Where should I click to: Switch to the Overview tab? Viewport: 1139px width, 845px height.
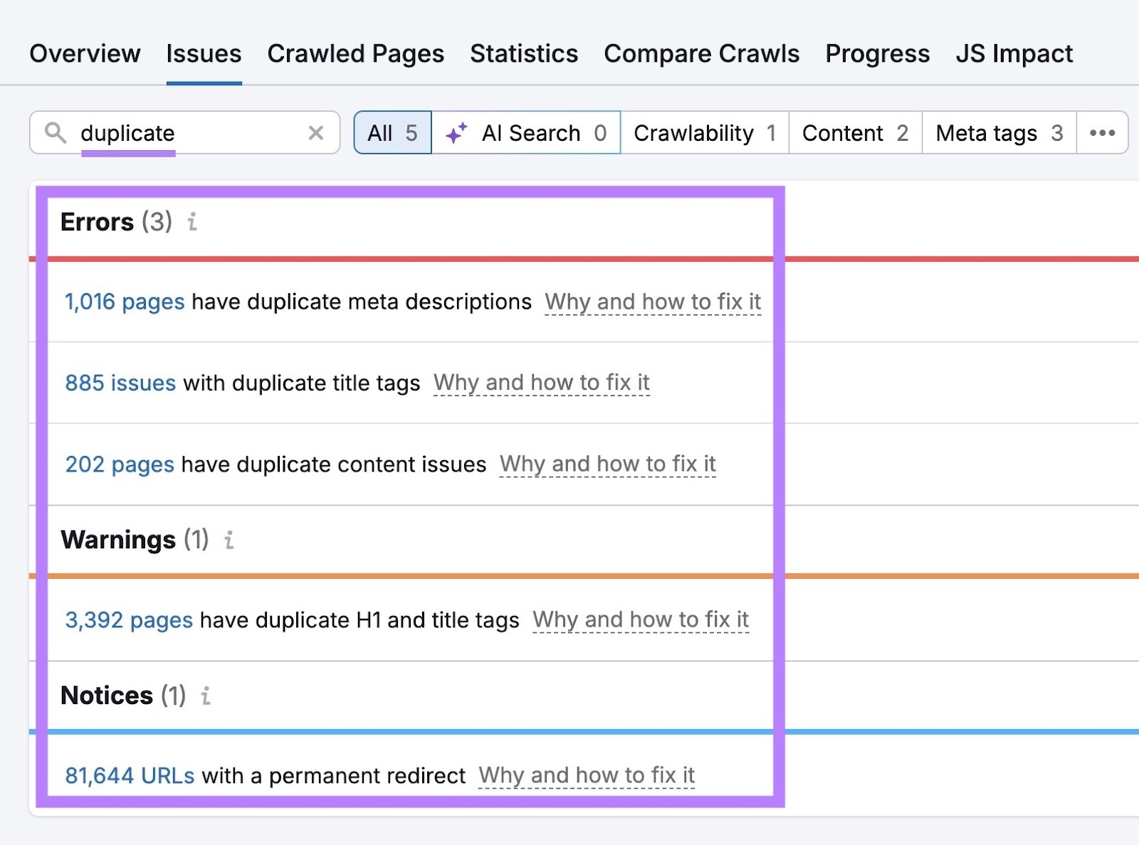coord(85,53)
